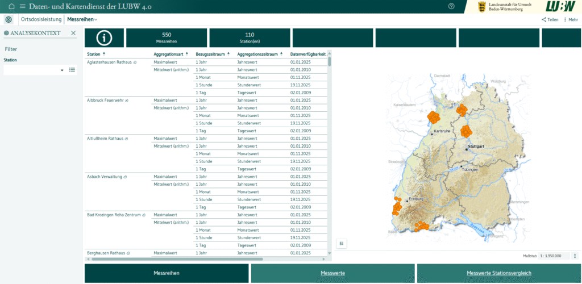
Task: Switch to the Messwerte tab
Action: click(x=332, y=273)
